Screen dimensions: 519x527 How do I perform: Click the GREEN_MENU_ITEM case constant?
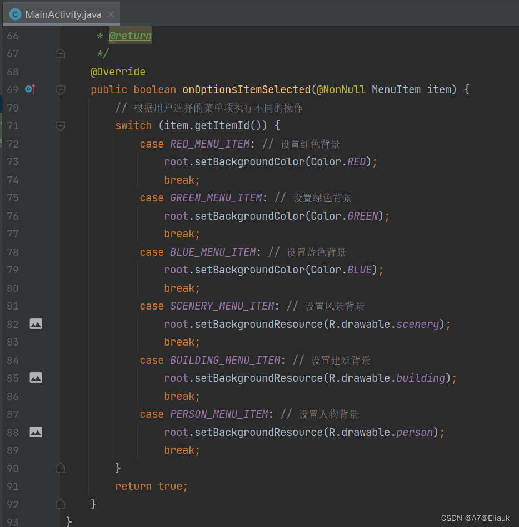coord(216,197)
